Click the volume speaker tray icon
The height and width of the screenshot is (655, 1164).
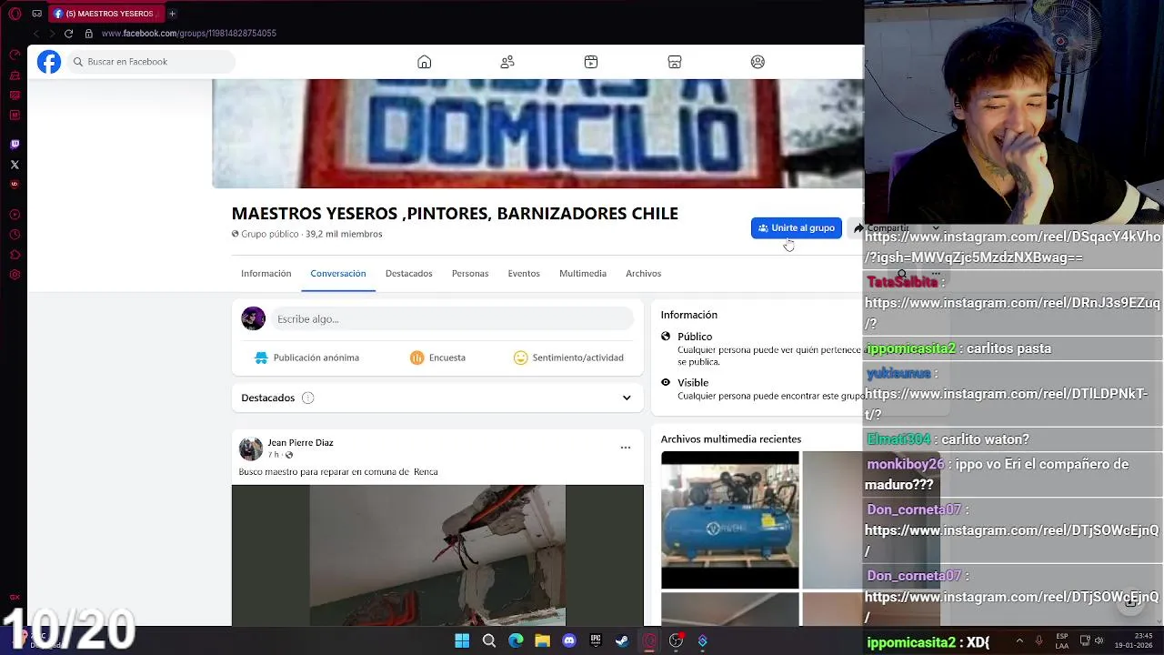1099,640
